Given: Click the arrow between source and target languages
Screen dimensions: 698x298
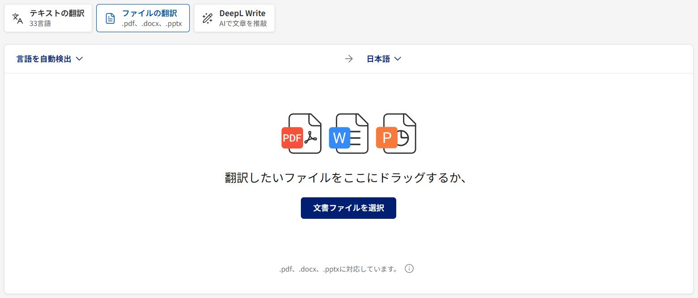Looking at the screenshot, I should [x=349, y=59].
